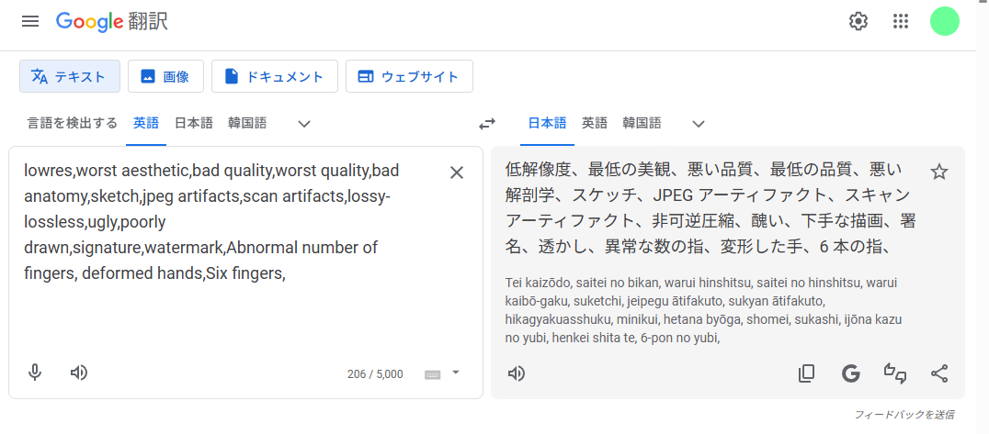Open the settings gear
Screen dimensions: 989x434
pos(858,21)
